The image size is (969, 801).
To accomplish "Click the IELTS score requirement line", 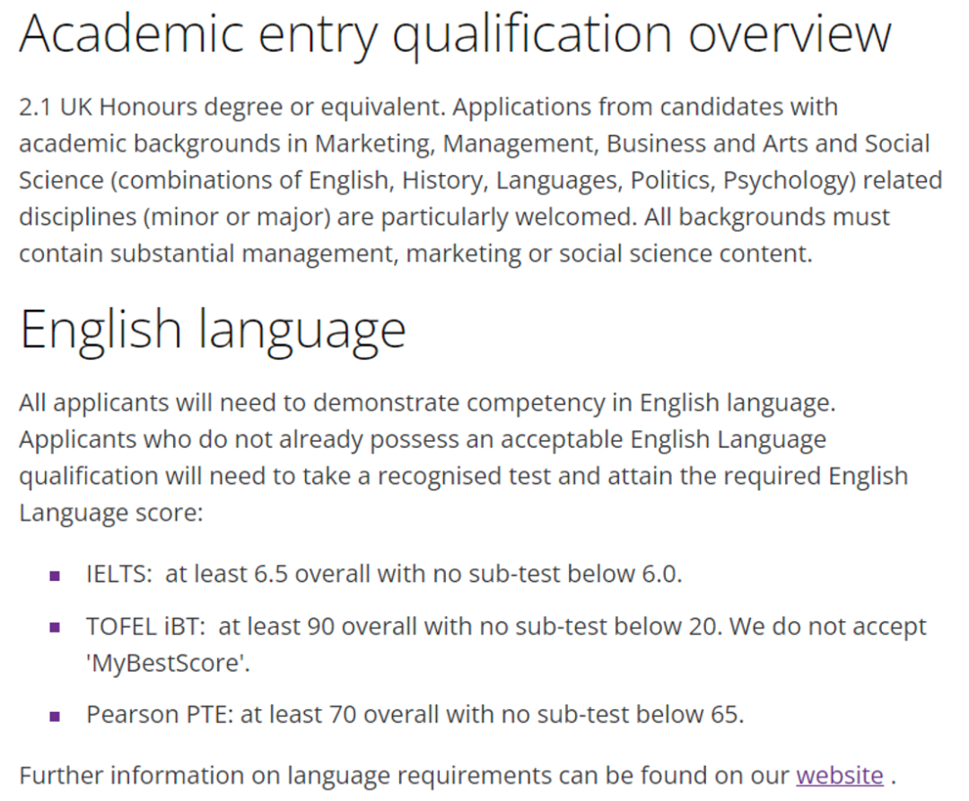I will [384, 574].
